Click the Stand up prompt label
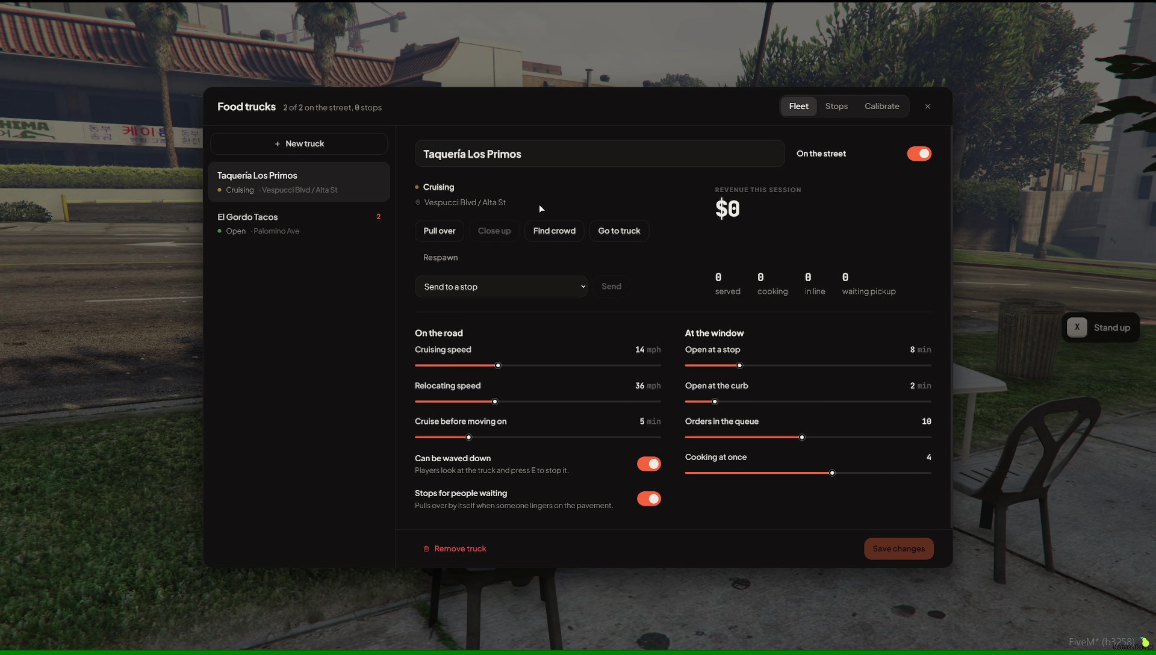The image size is (1156, 655). (x=1111, y=328)
